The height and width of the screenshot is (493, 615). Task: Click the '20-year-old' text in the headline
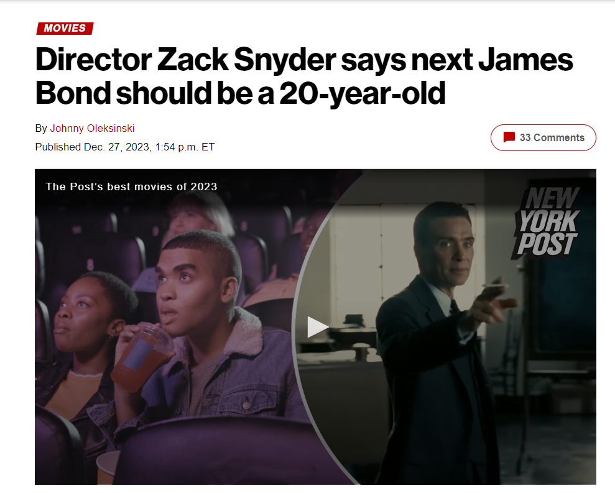pyautogui.click(x=363, y=93)
